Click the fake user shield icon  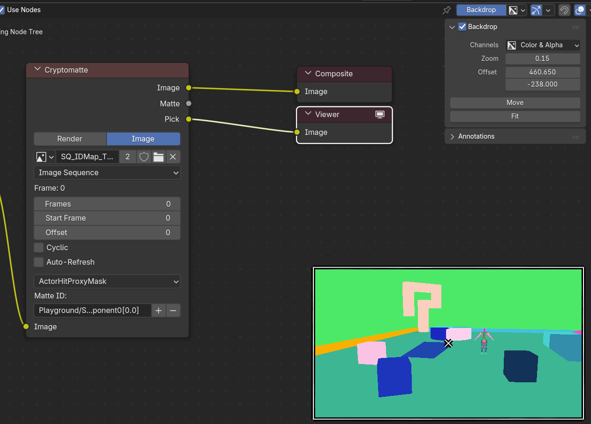[144, 157]
